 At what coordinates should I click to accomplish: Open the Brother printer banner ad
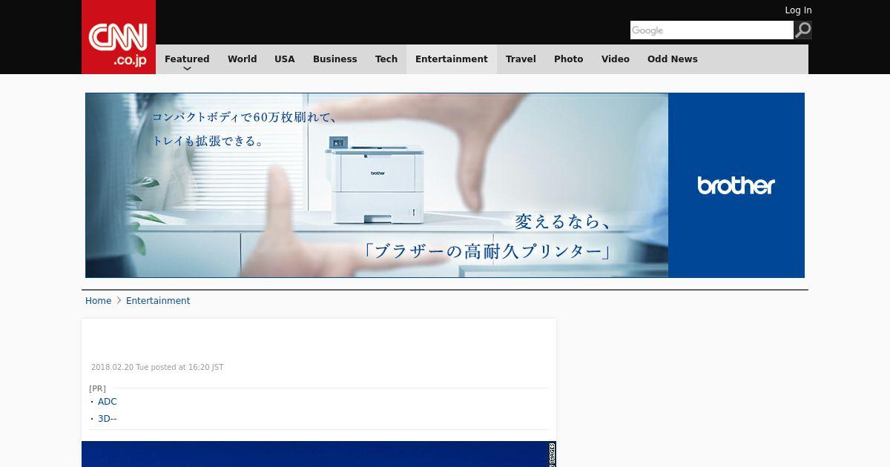tap(445, 185)
